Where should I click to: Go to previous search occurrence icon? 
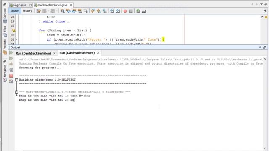point(68,11)
